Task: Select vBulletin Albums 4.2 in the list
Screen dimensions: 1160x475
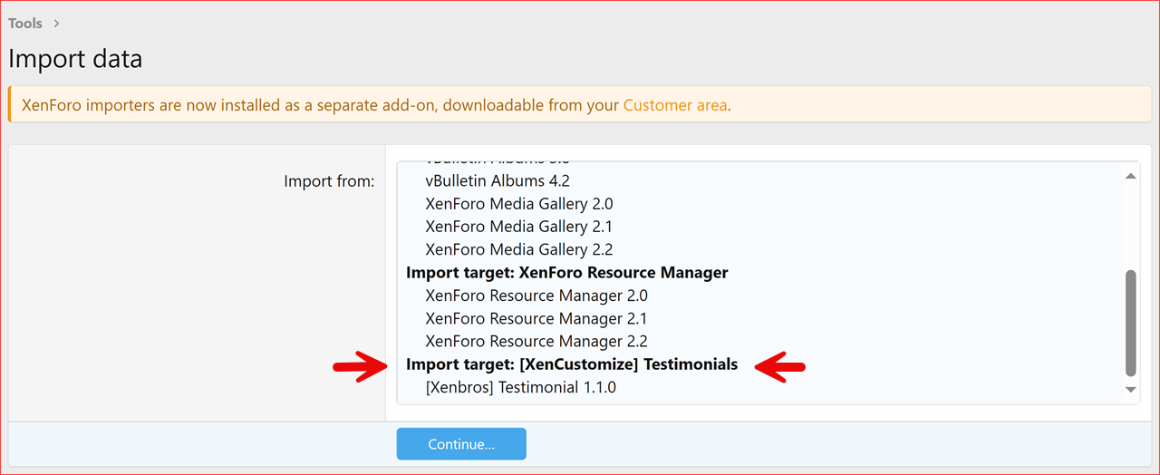Action: pos(497,180)
